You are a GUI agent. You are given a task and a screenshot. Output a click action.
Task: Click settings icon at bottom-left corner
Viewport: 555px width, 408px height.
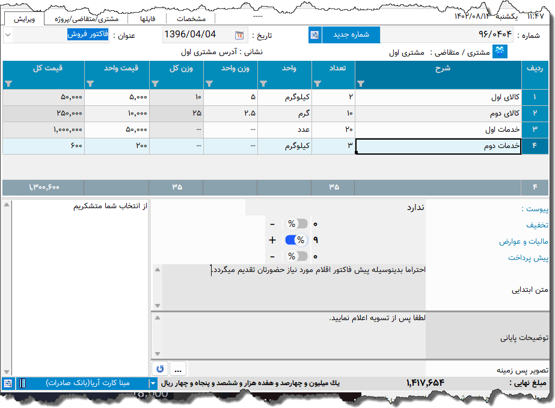tap(7, 383)
